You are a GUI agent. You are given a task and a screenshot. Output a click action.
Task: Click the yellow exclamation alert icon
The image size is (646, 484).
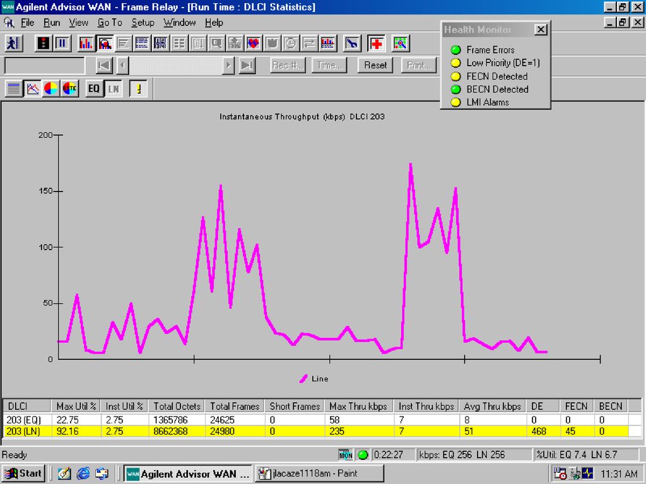(x=138, y=88)
